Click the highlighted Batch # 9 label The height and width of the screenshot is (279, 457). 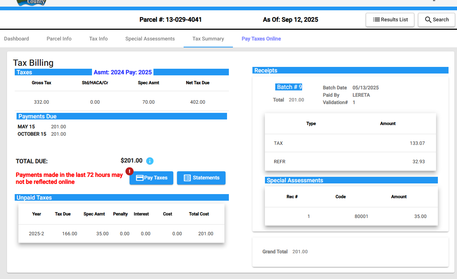pyautogui.click(x=289, y=87)
